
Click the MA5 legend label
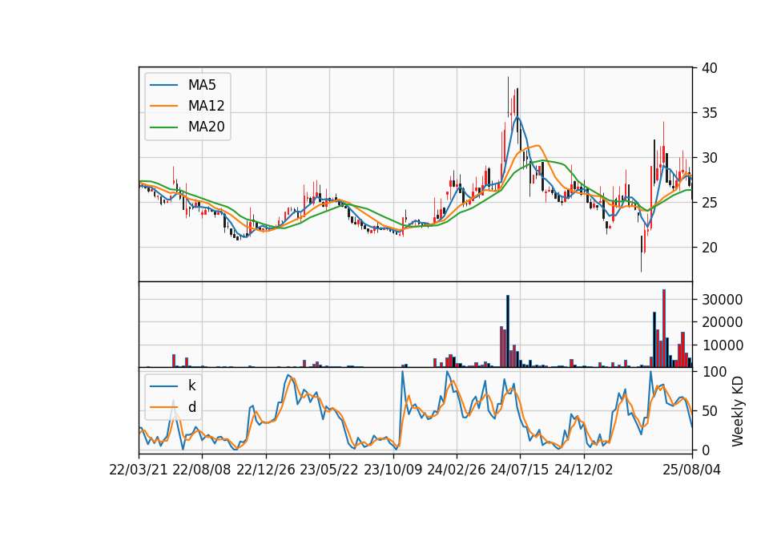click(202, 85)
